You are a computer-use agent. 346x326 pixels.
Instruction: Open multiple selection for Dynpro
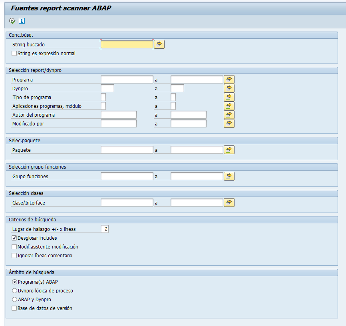click(x=229, y=88)
